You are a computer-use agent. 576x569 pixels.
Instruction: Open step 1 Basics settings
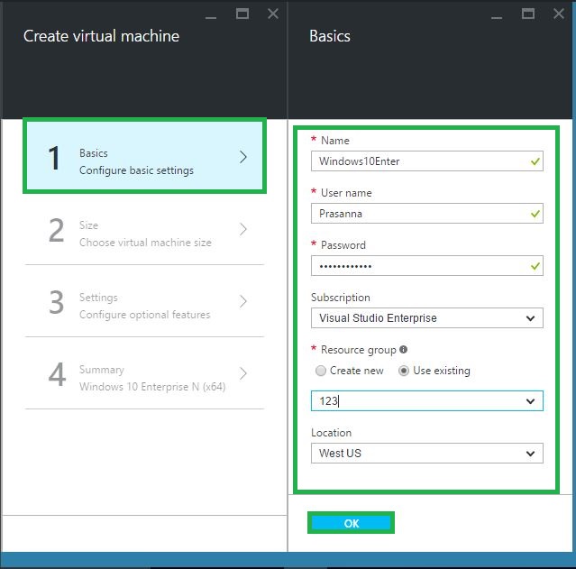click(x=144, y=156)
